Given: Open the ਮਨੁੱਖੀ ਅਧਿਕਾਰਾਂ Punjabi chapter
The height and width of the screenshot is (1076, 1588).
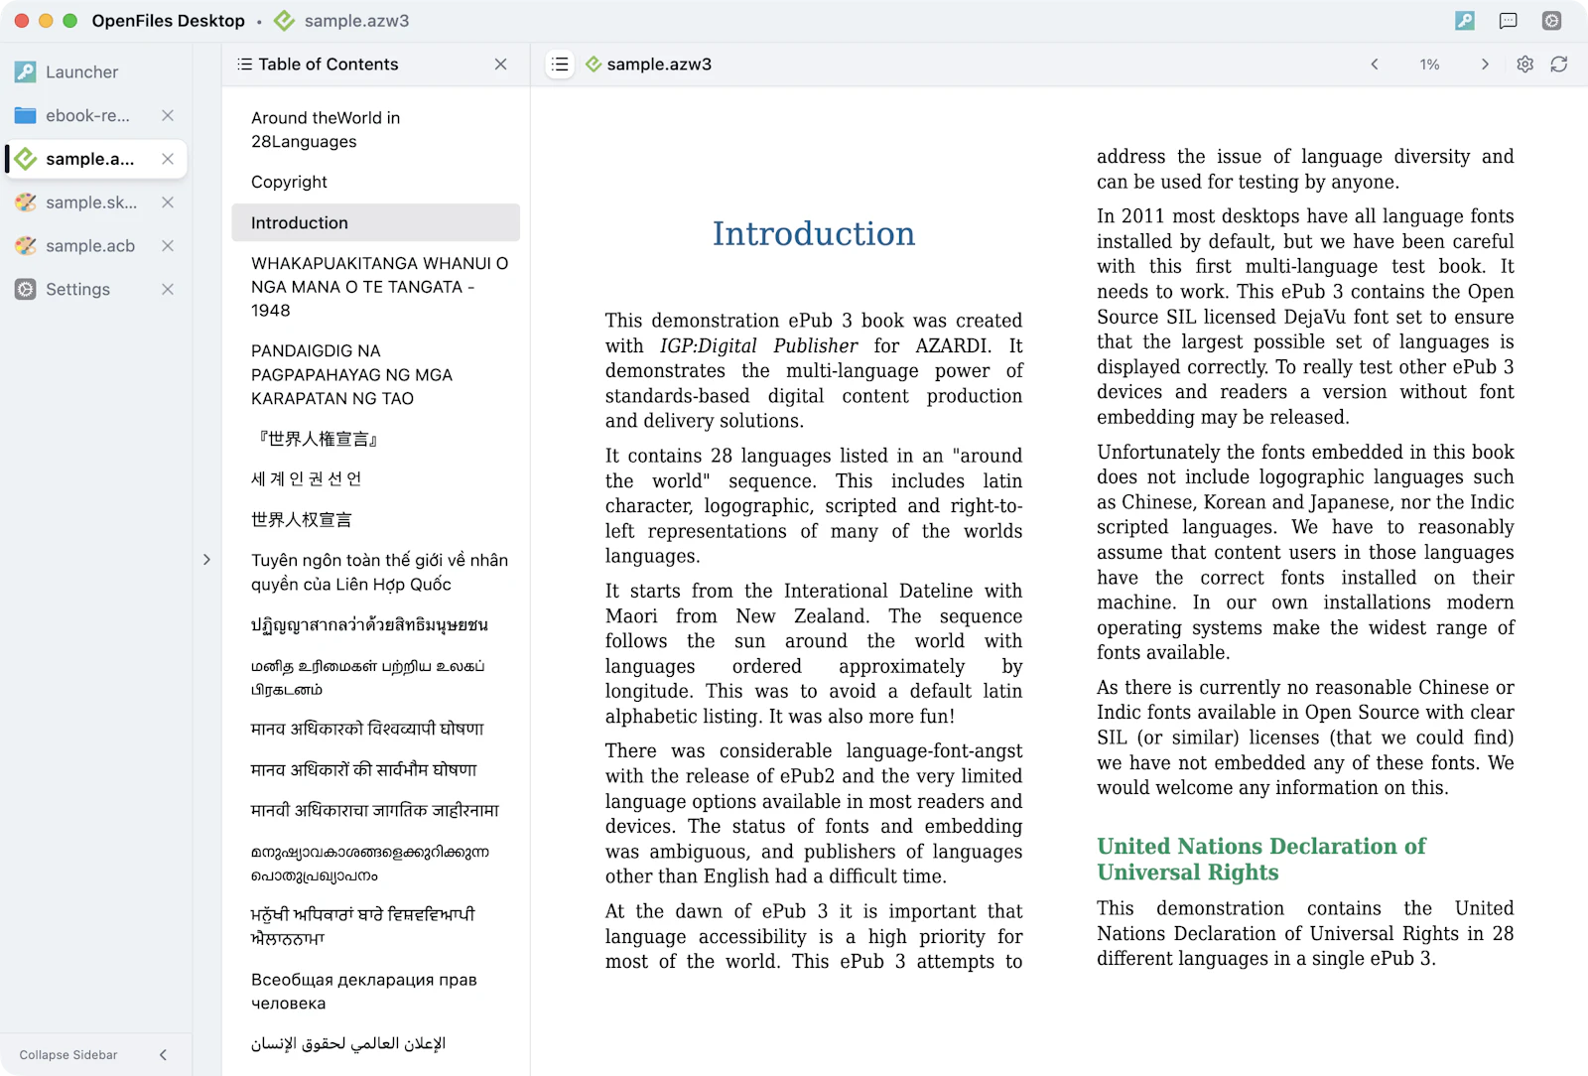Looking at the screenshot, I should click(x=375, y=926).
